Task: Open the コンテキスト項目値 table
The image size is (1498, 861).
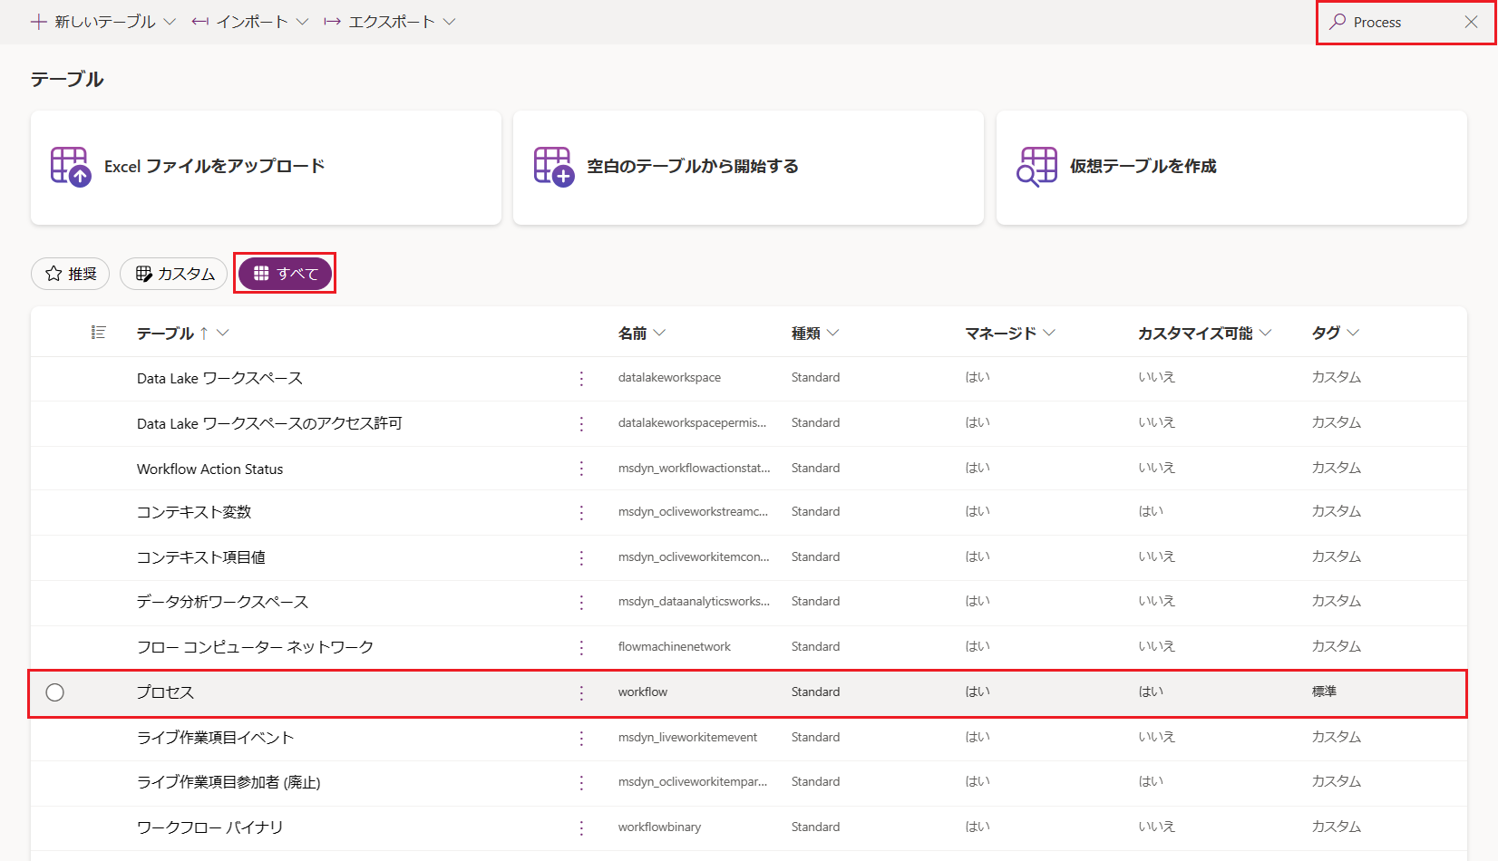Action: [x=201, y=557]
